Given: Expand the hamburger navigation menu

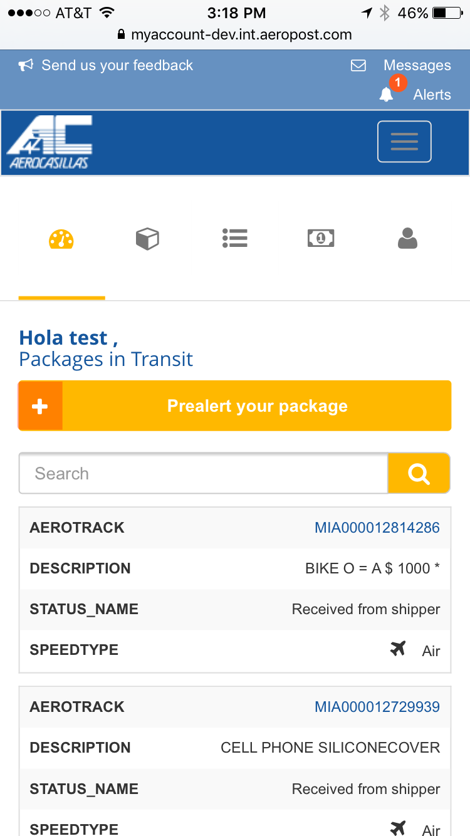Looking at the screenshot, I should pyautogui.click(x=404, y=142).
